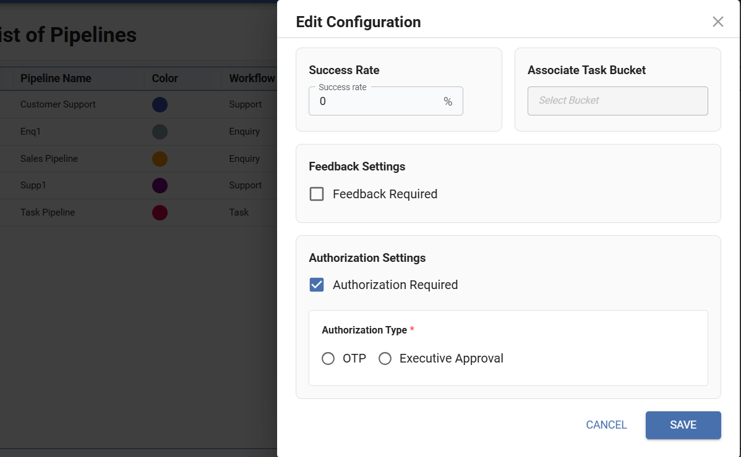Screen dimensions: 741x457
Task: Choose Executive Approval radio option
Action: pos(385,358)
